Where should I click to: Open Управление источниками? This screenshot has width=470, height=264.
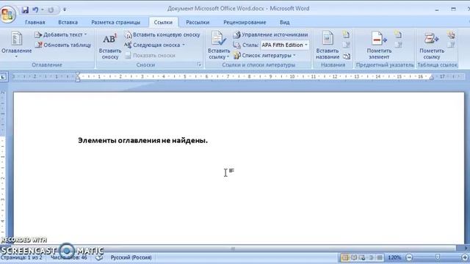pyautogui.click(x=270, y=34)
